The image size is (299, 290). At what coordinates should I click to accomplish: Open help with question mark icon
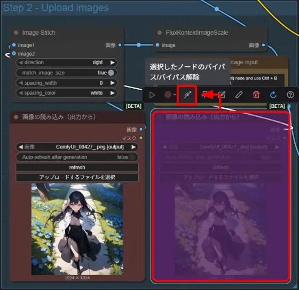point(290,95)
